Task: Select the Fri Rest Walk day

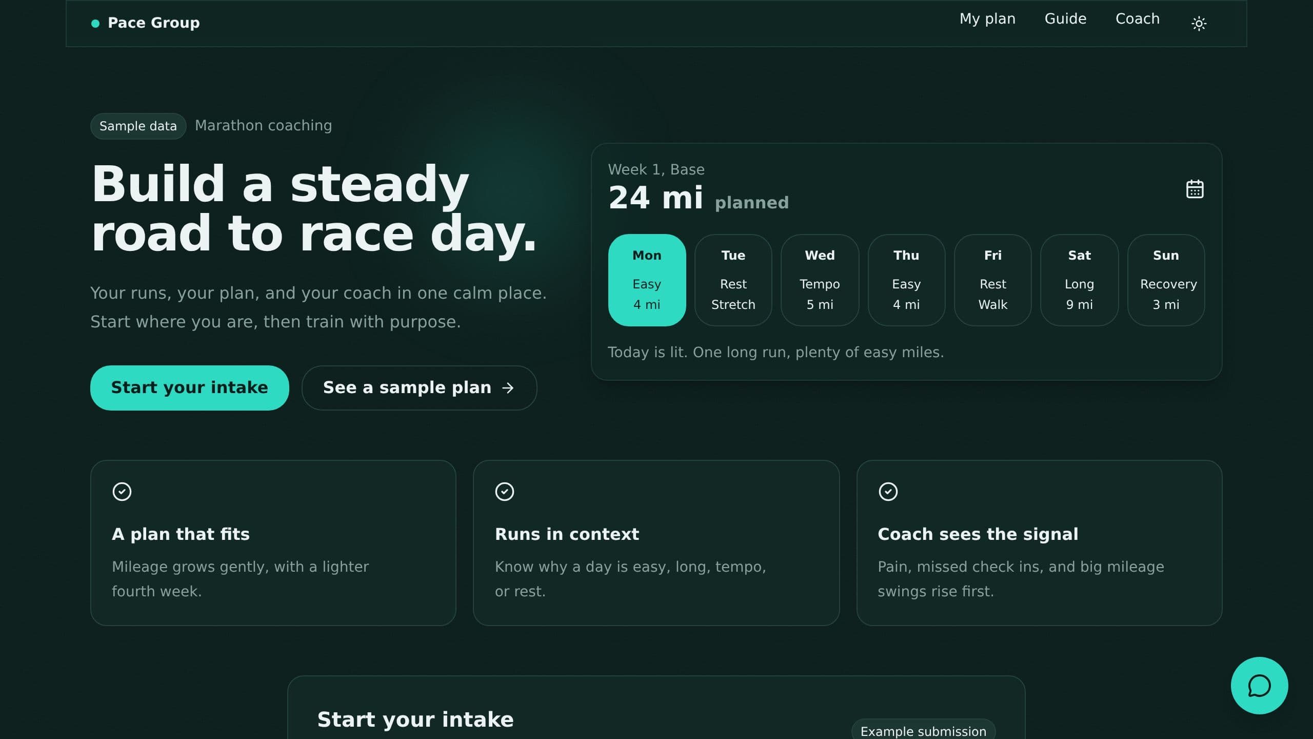Action: [x=993, y=280]
